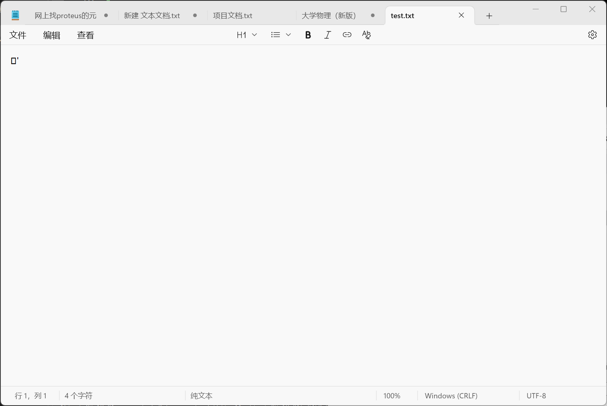Screen dimensions: 607x406
Task: Open the 文件 menu
Action: point(18,35)
